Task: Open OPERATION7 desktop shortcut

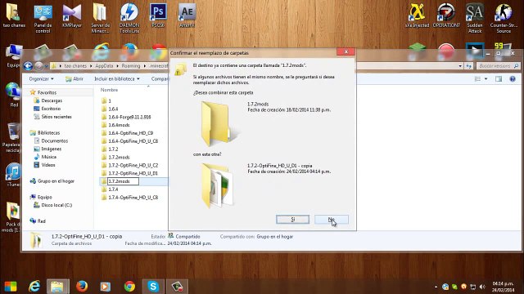Action: (x=446, y=16)
